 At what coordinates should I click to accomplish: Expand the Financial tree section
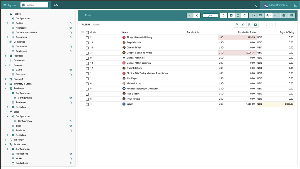coord(5,79)
